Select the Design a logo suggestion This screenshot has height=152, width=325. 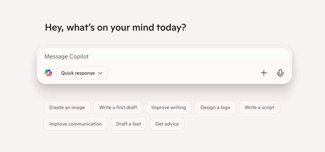(215, 107)
